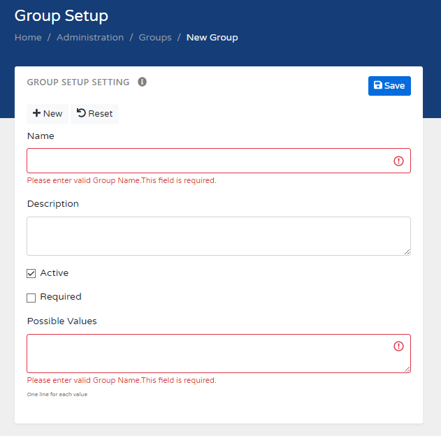441x436 pixels.
Task: Click the Description field label
Action: pos(53,204)
